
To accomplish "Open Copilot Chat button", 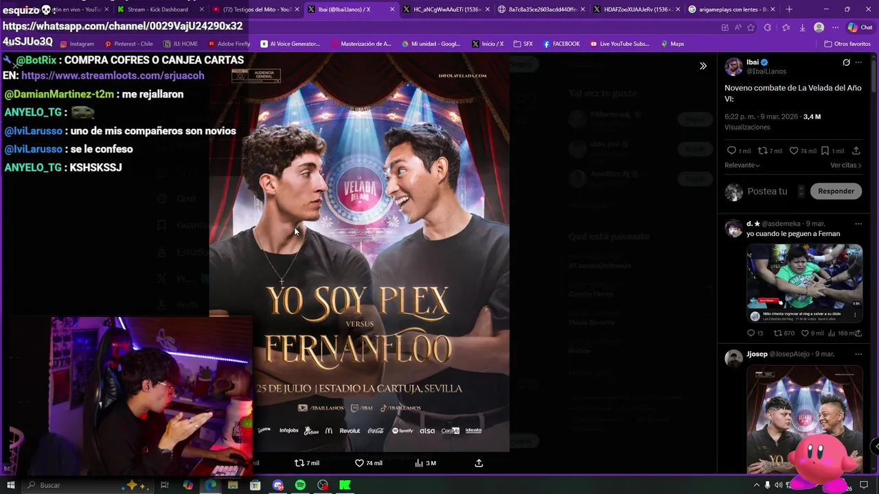I will tap(861, 27).
